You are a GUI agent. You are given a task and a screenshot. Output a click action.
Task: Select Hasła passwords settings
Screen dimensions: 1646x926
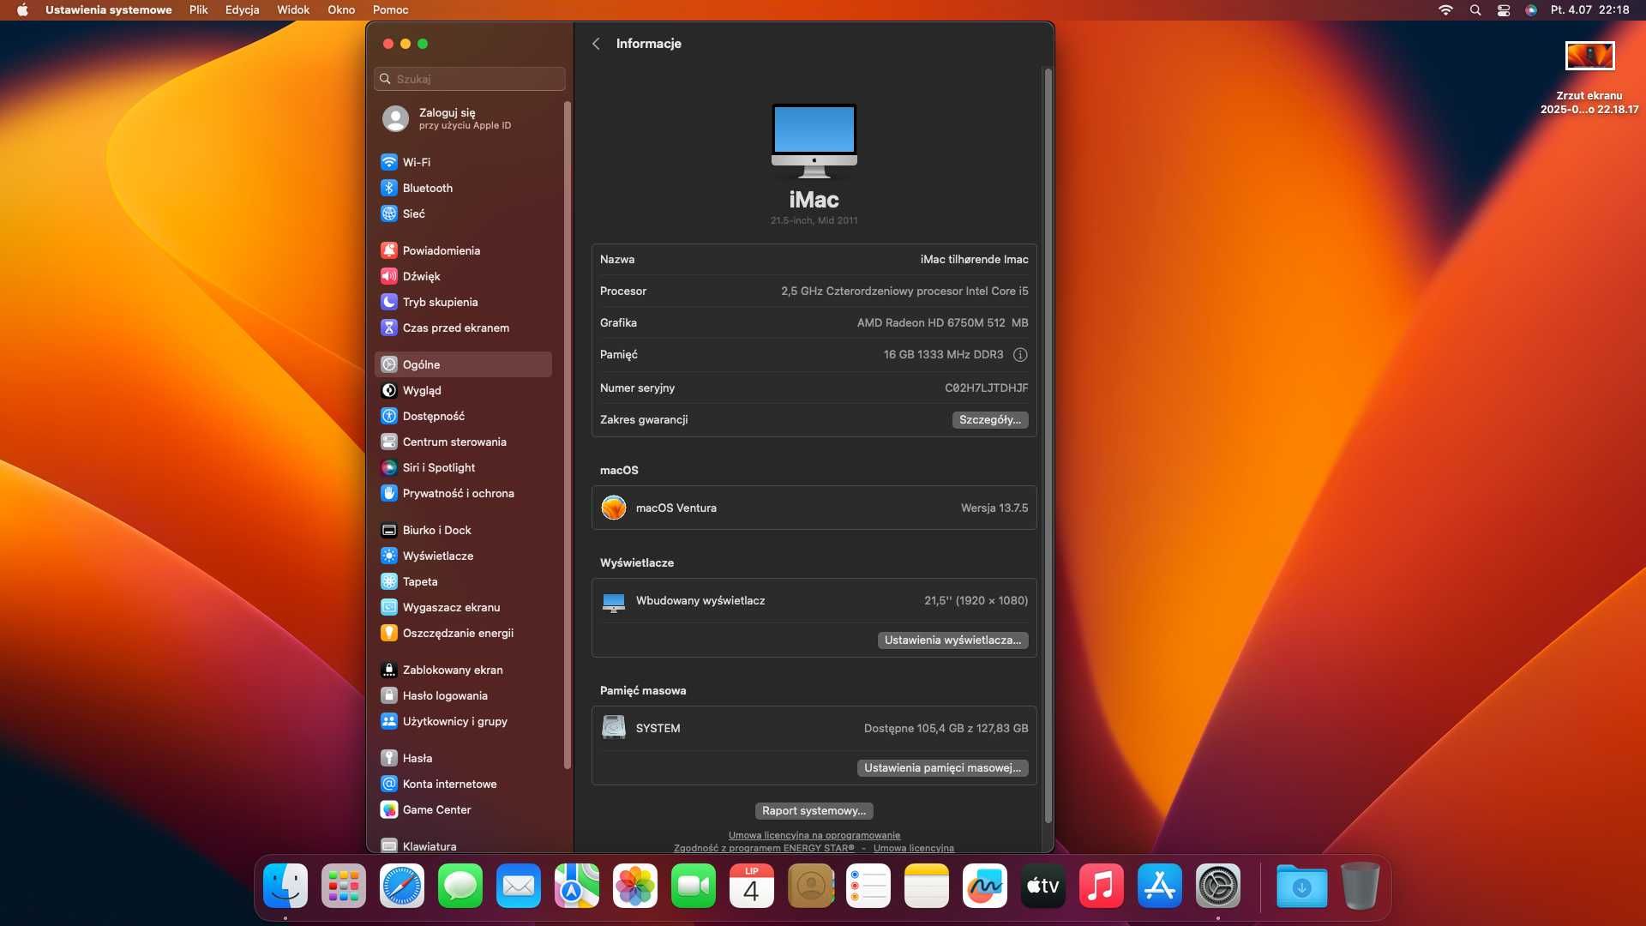coord(463,758)
